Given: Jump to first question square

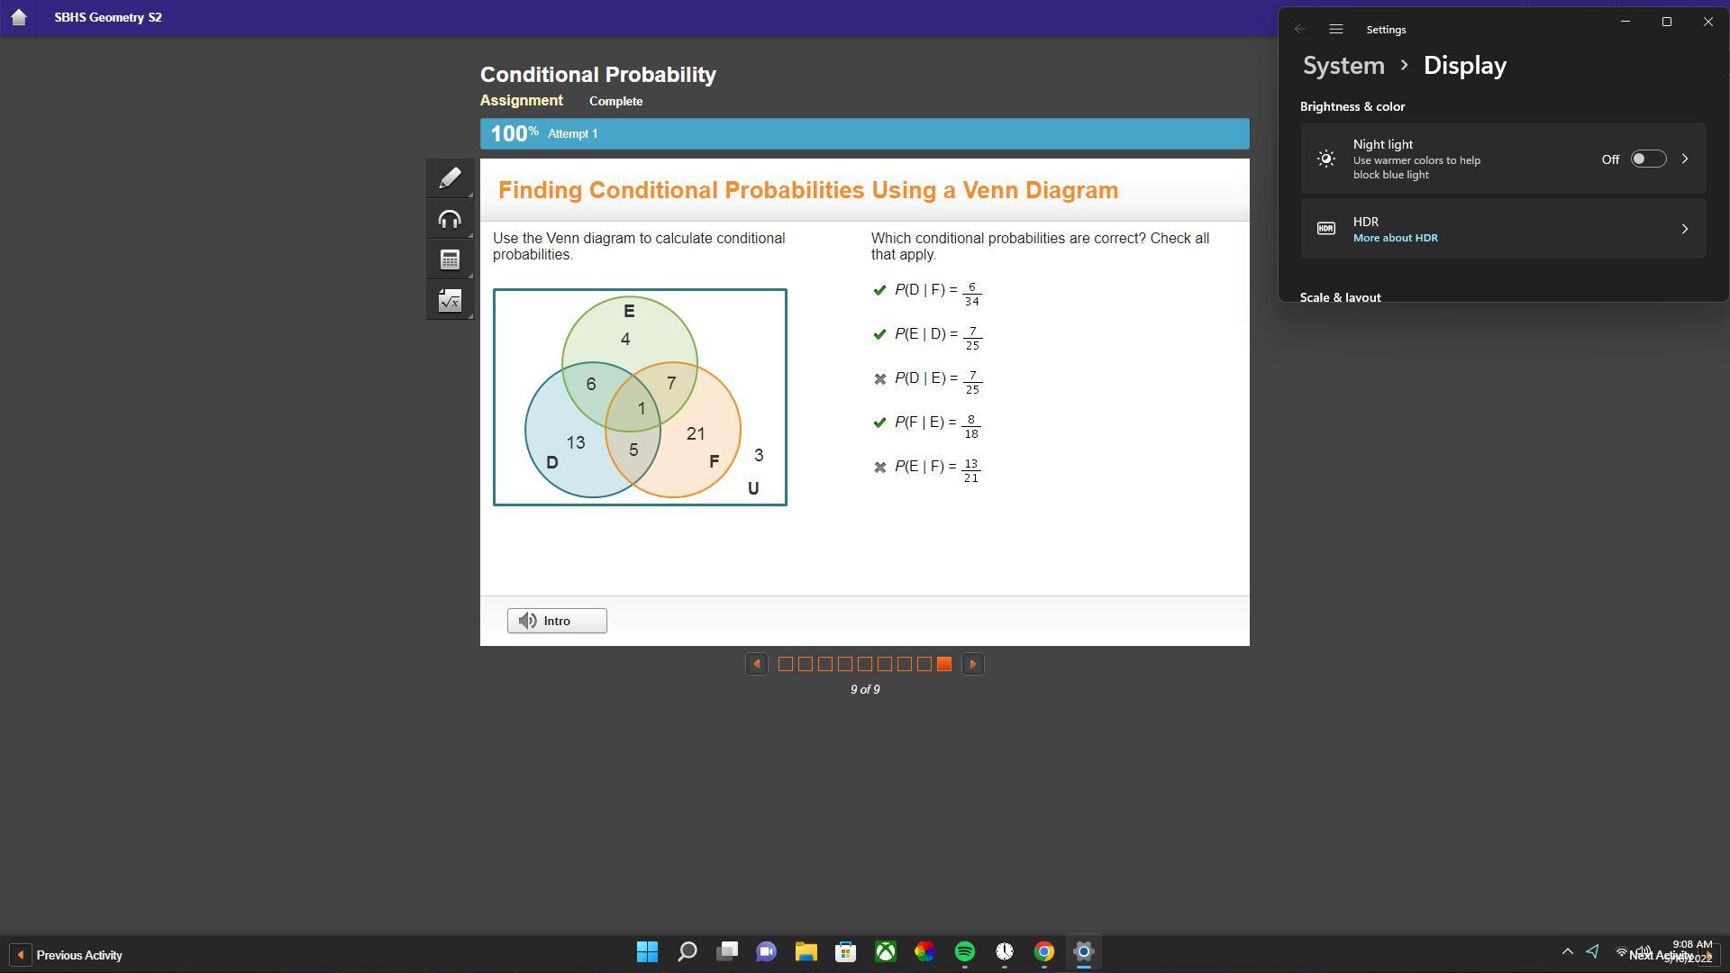Looking at the screenshot, I should [x=785, y=664].
